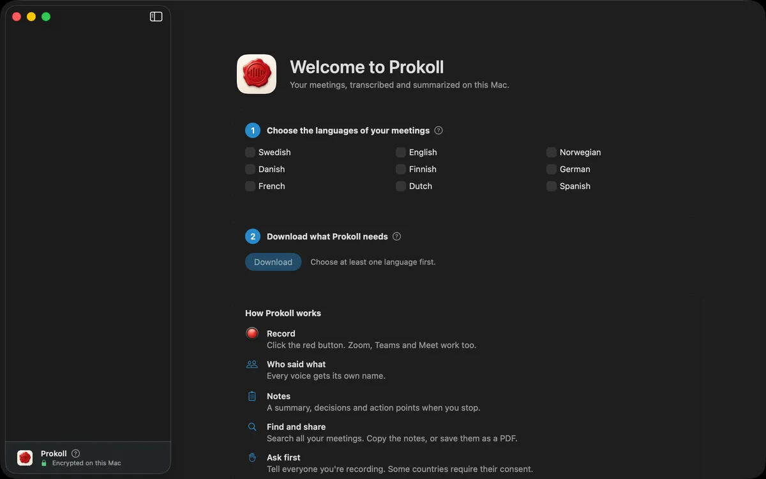Tick the Finnish checkbox
766x479 pixels.
pyautogui.click(x=401, y=169)
